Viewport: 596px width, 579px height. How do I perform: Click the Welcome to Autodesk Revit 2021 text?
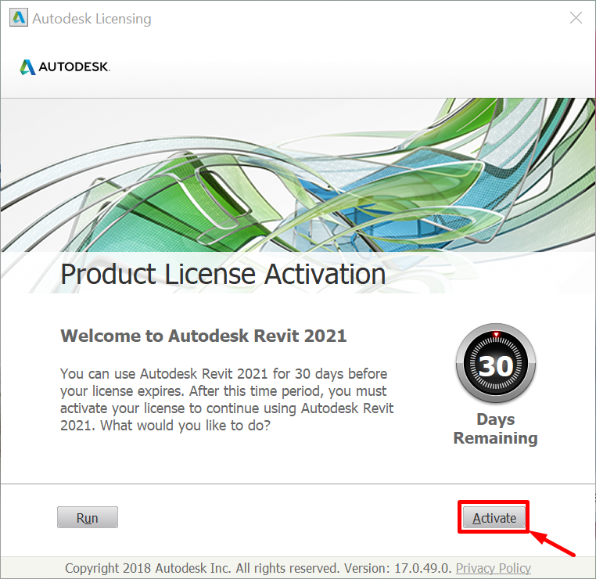(203, 336)
